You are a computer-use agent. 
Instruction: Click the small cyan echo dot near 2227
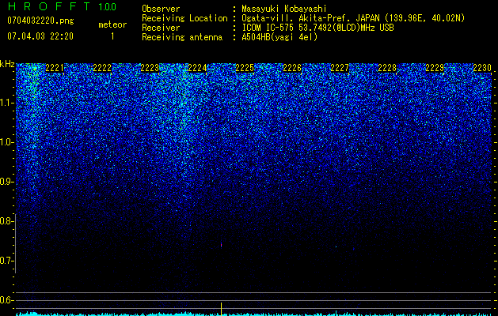[336, 246]
